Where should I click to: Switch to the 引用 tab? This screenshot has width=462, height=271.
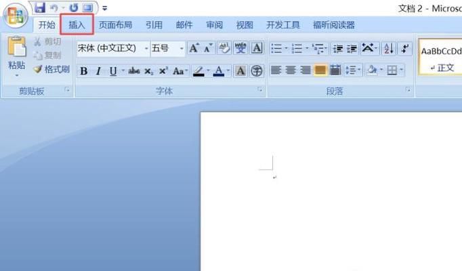(154, 25)
